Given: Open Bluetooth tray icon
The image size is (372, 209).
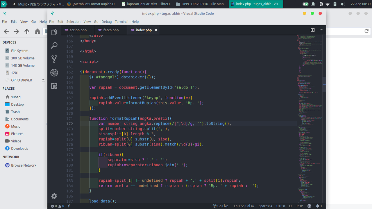Looking at the screenshot, I should pyautogui.click(x=321, y=4).
